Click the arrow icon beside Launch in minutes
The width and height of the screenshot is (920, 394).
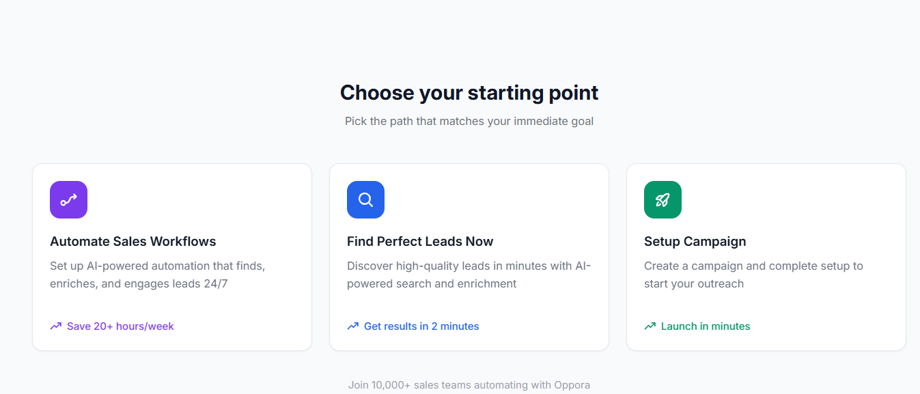point(650,326)
